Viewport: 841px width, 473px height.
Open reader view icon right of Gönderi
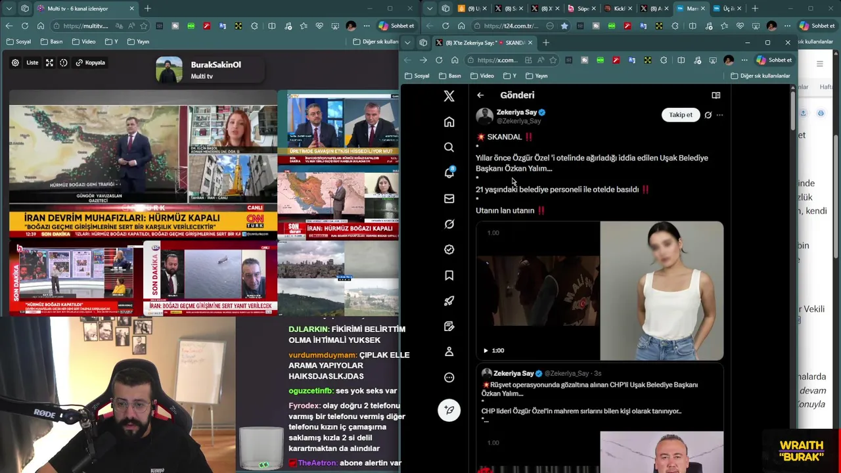point(716,95)
